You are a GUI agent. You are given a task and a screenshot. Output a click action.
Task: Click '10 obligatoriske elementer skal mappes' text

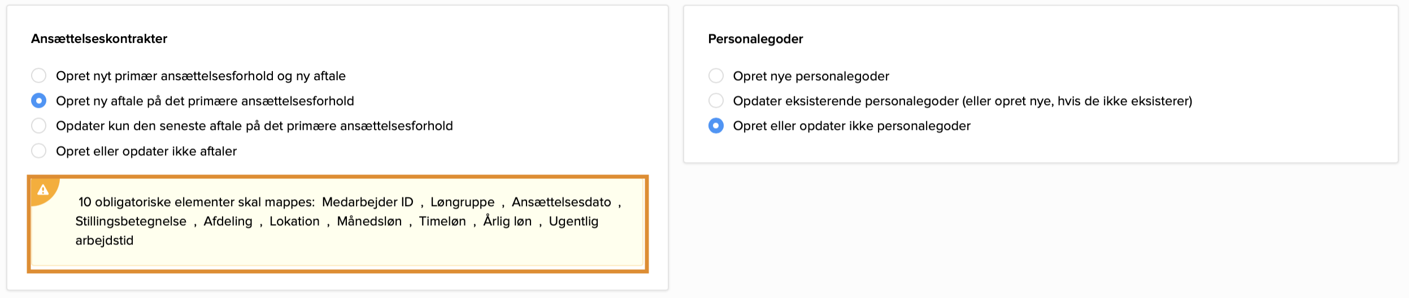[x=196, y=202]
